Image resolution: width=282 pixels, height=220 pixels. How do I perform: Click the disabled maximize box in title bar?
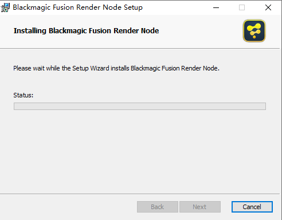[x=242, y=7]
